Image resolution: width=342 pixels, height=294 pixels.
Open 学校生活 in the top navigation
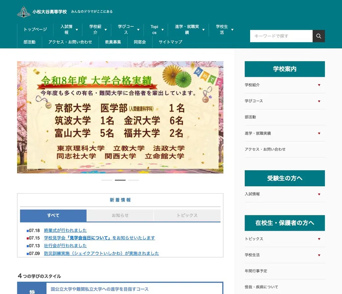coord(222,29)
